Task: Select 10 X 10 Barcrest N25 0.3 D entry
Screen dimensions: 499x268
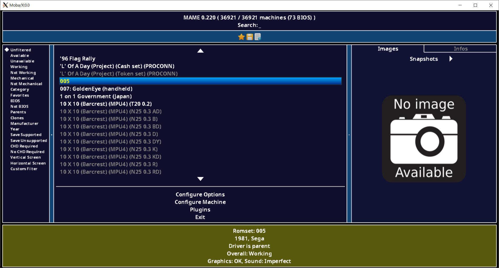Action: click(200, 134)
